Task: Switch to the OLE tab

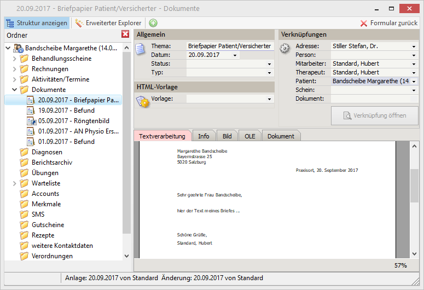Action: pos(249,136)
